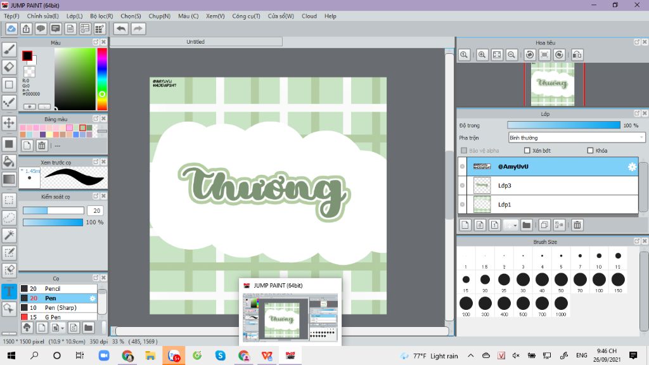The image size is (649, 365).
Task: Open settings gear on the @AmyUvU layer
Action: coord(632,167)
